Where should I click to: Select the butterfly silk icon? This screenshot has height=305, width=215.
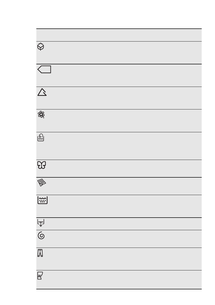41,165
